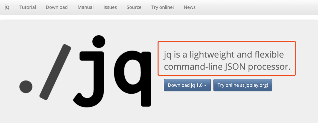This screenshot has height=123, width=318.
Task: Open the Manual nav item
Action: click(x=86, y=7)
